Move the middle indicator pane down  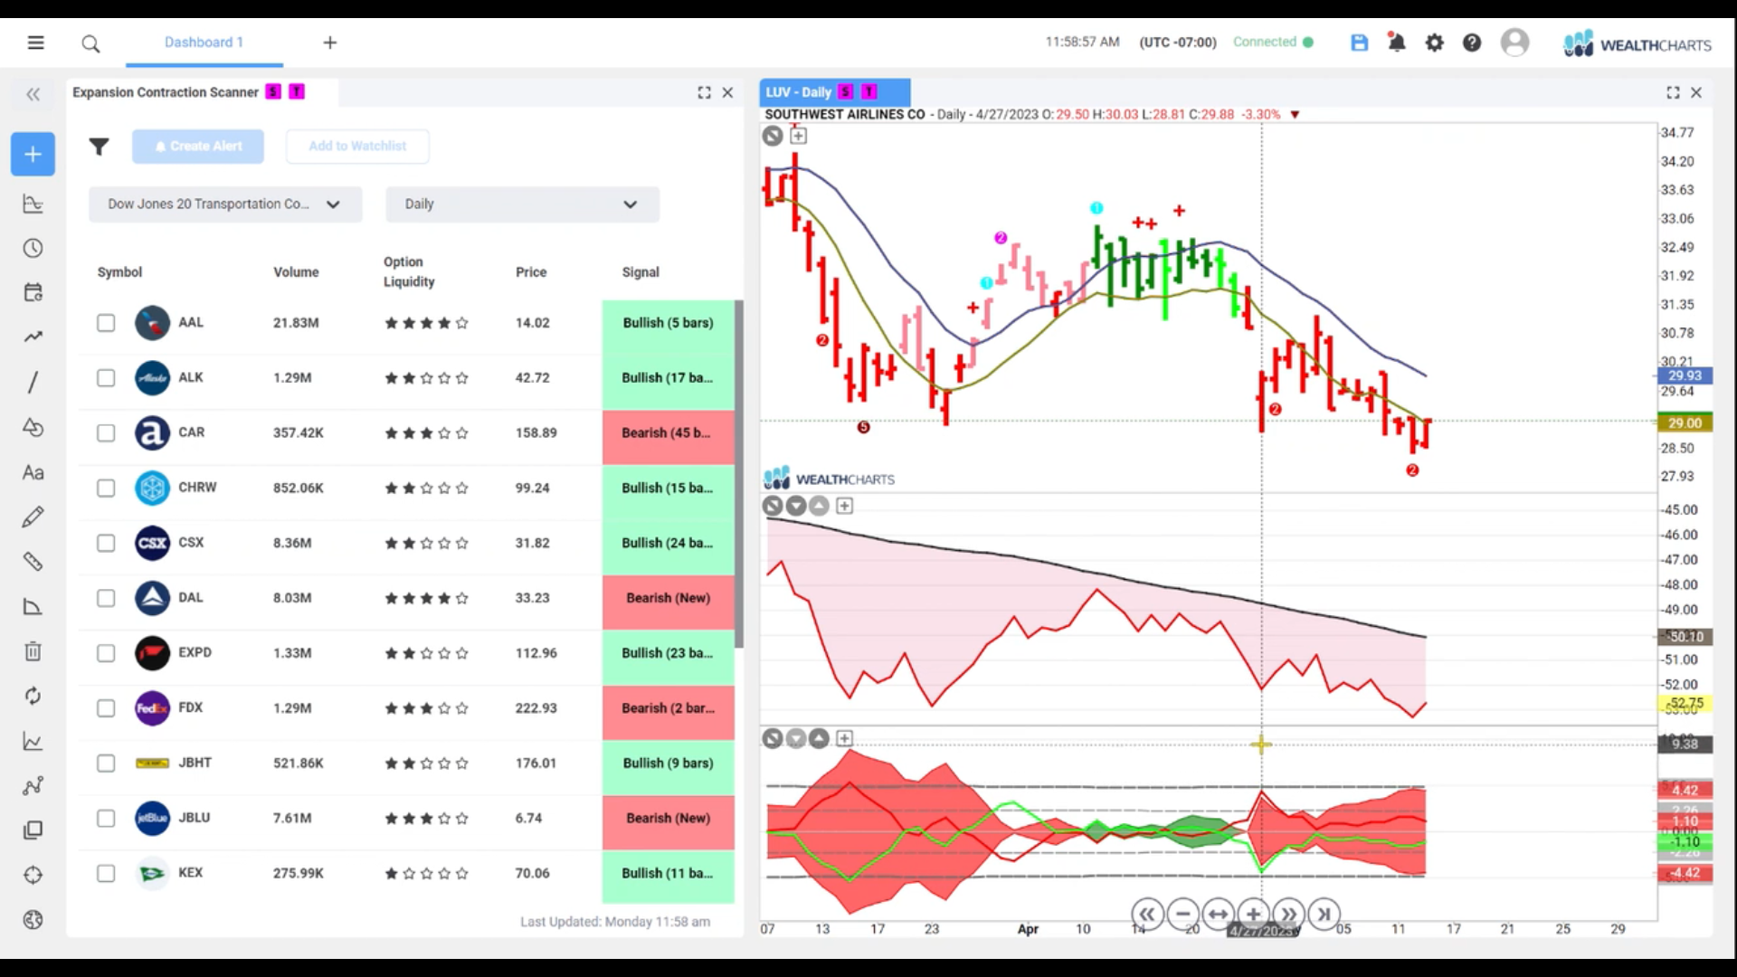pyautogui.click(x=796, y=506)
